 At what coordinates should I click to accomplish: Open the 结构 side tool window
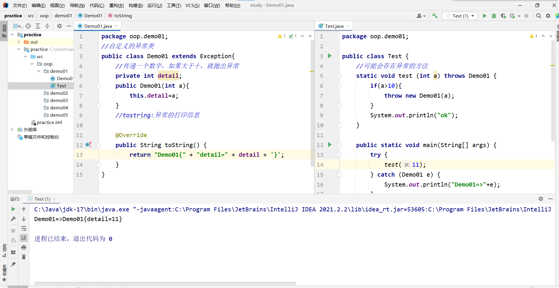pyautogui.click(x=4, y=251)
